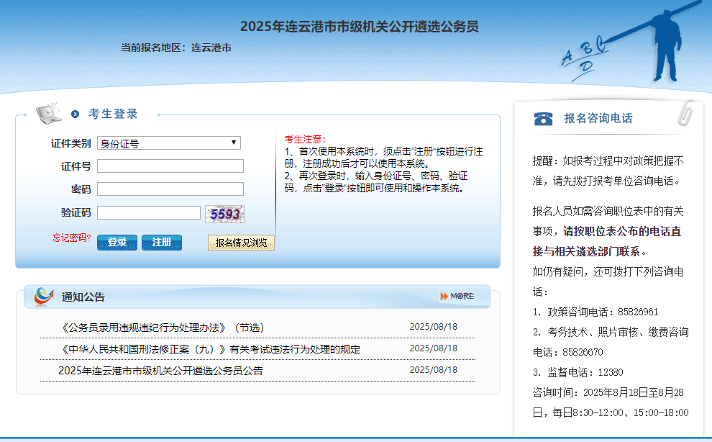Click inside the 证件号 input field
The image size is (712, 442).
170,166
